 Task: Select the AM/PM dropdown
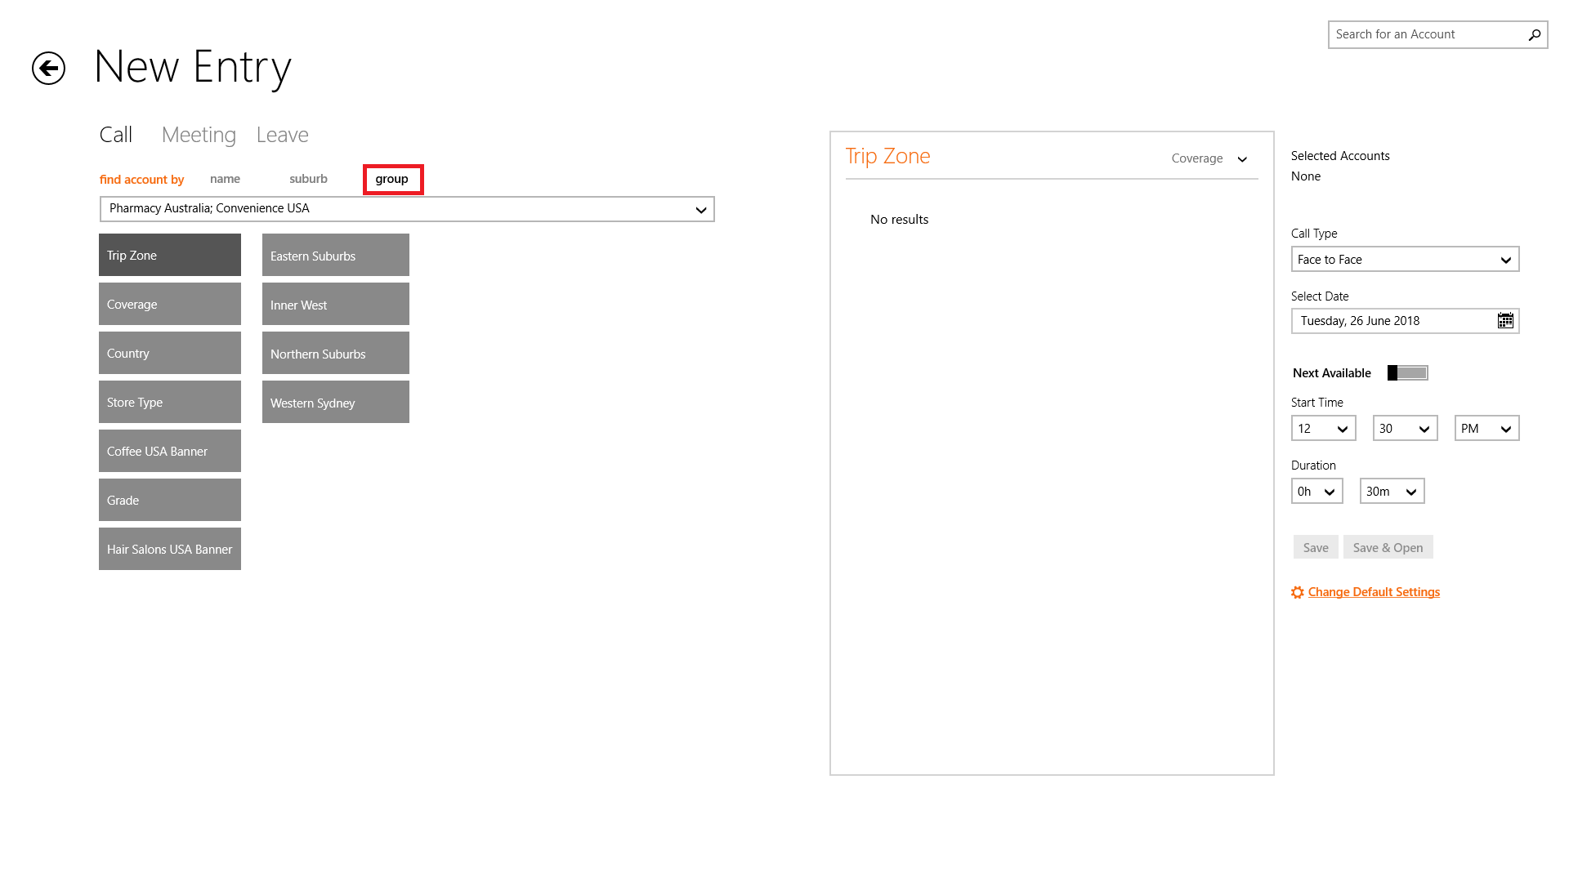pos(1486,429)
